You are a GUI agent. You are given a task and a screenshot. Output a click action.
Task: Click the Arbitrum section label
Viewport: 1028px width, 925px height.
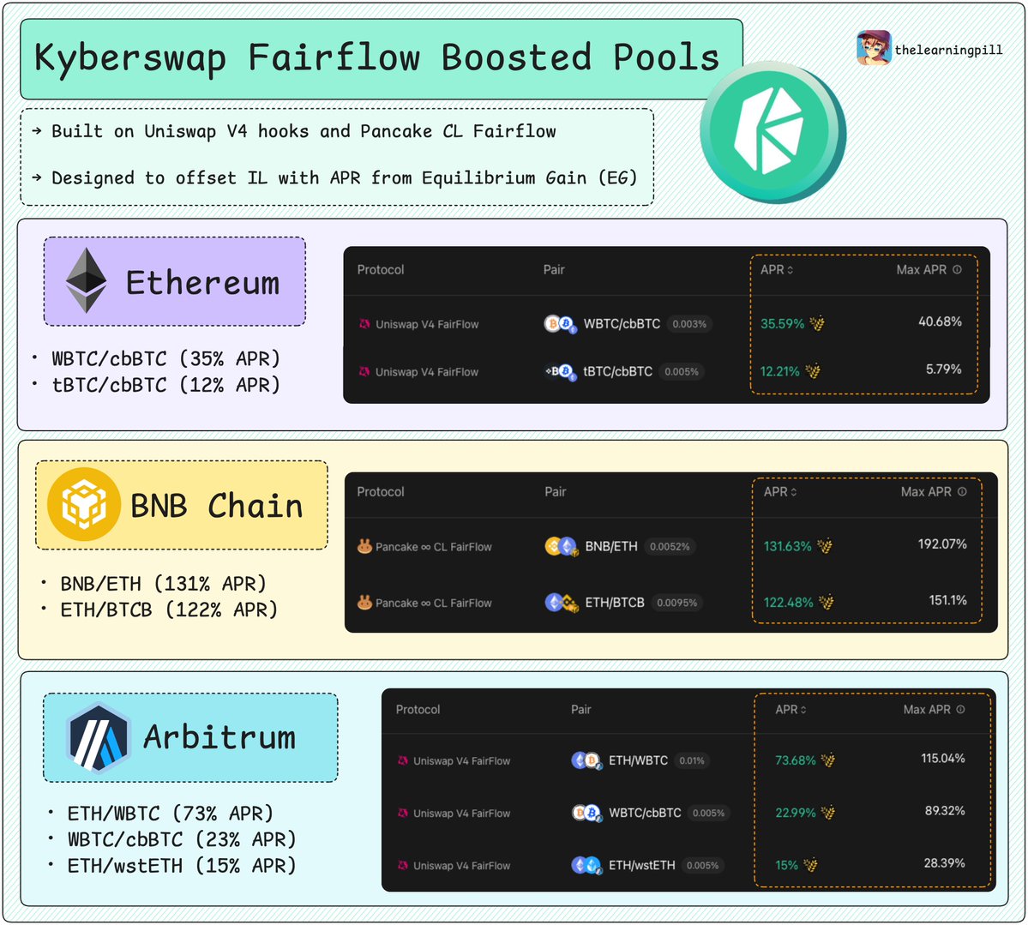(x=190, y=737)
